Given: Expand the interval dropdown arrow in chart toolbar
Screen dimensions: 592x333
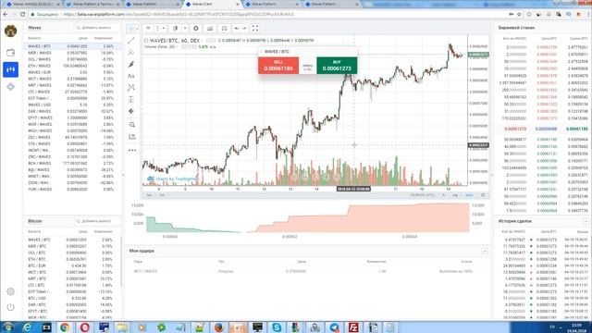Looking at the screenshot, I should [x=164, y=29].
